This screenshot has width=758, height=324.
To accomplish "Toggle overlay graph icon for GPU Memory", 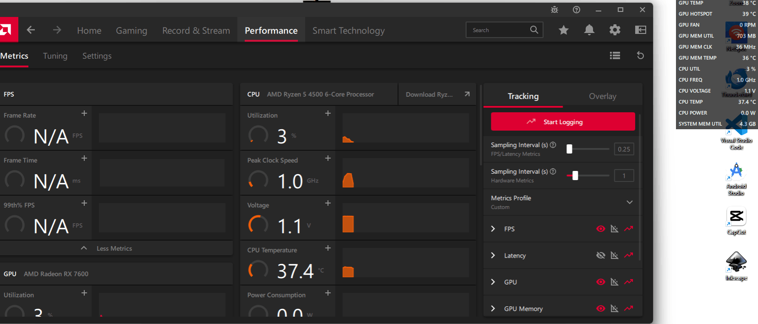I will [615, 308].
